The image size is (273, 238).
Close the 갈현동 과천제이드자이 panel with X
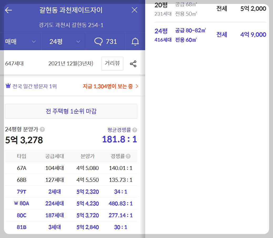134,10
